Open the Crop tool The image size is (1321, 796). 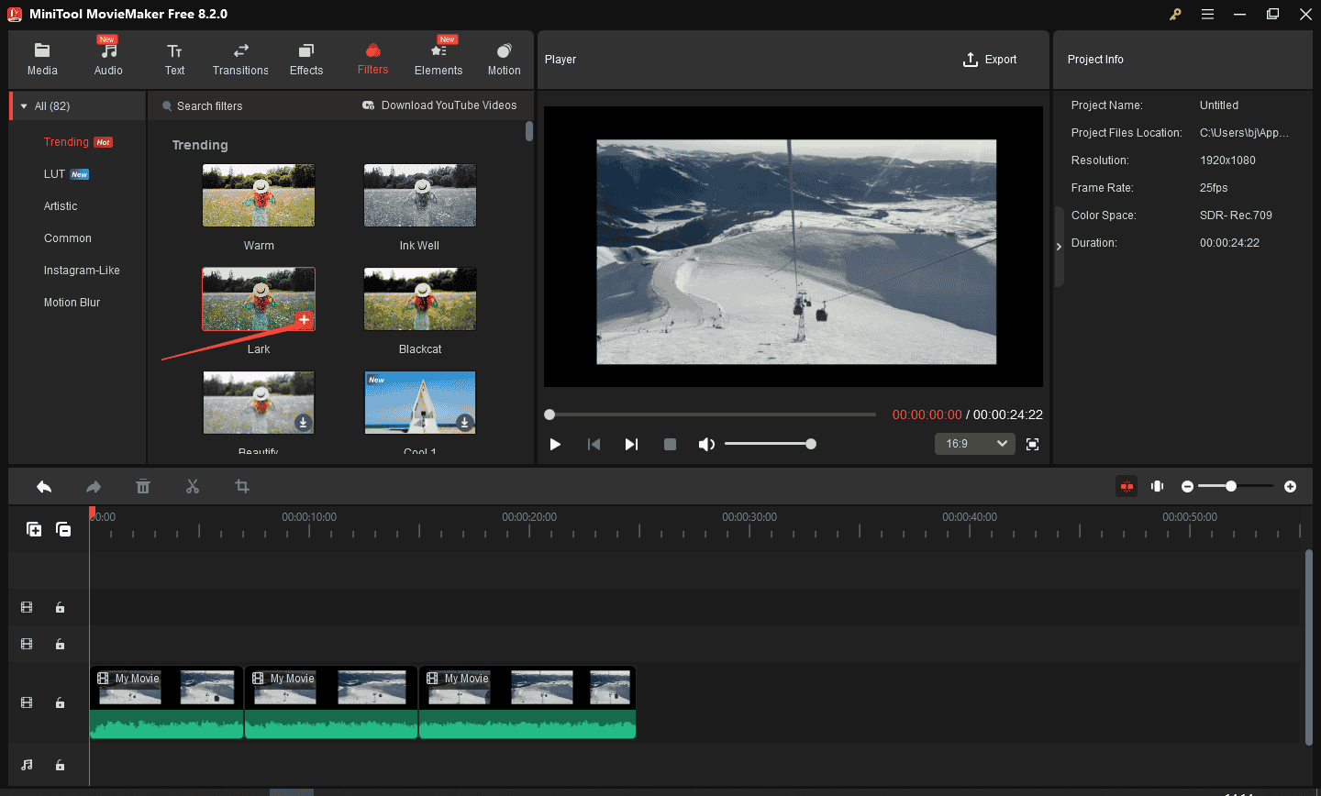pos(242,486)
